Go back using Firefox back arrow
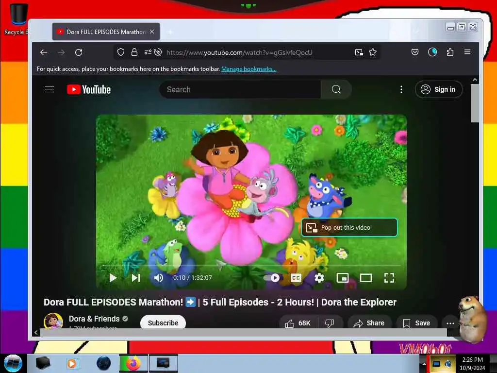This screenshot has height=373, width=497. pos(44,52)
